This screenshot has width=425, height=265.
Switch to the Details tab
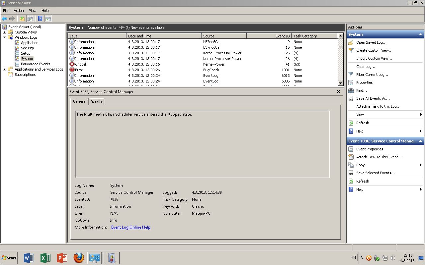pos(96,102)
